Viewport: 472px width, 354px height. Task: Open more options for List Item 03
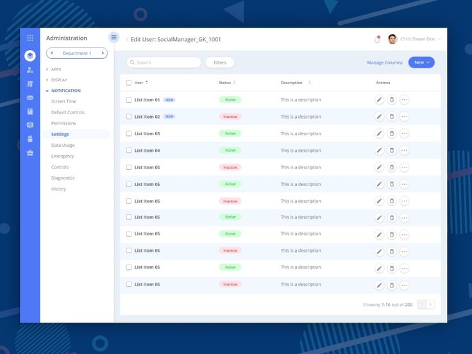[x=404, y=133]
